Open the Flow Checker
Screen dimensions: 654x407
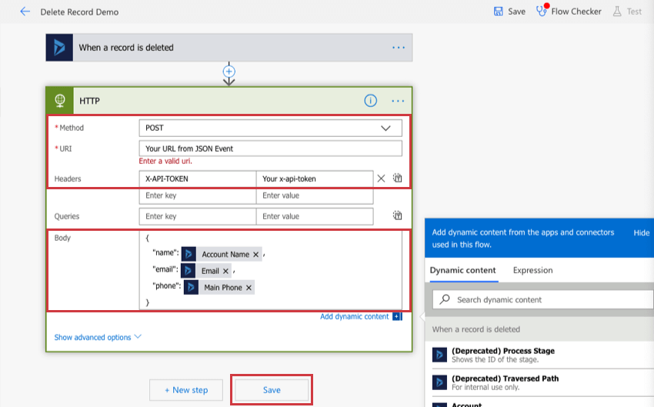click(569, 12)
